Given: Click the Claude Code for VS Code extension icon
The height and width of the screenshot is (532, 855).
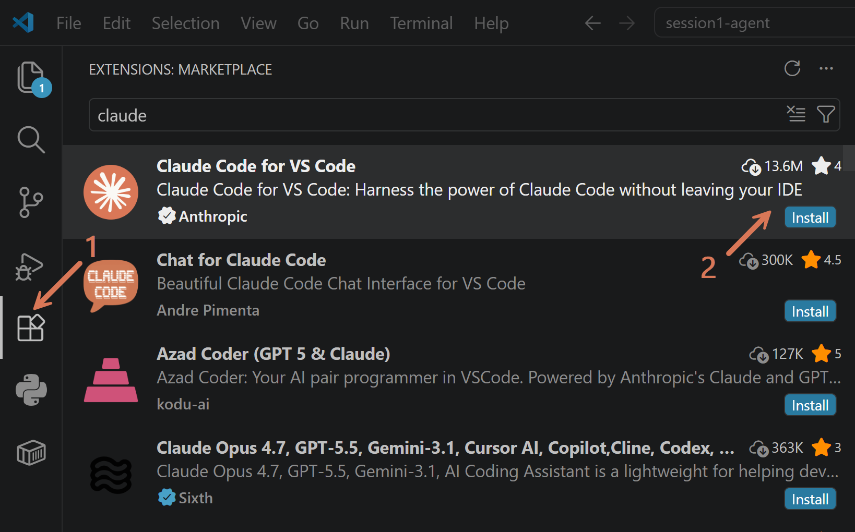Looking at the screenshot, I should [111, 192].
